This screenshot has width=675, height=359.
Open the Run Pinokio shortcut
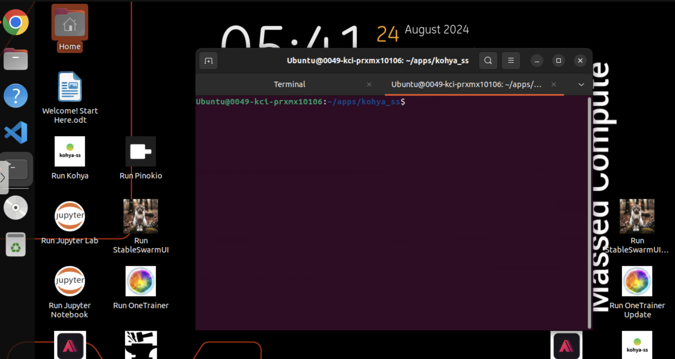click(140, 151)
